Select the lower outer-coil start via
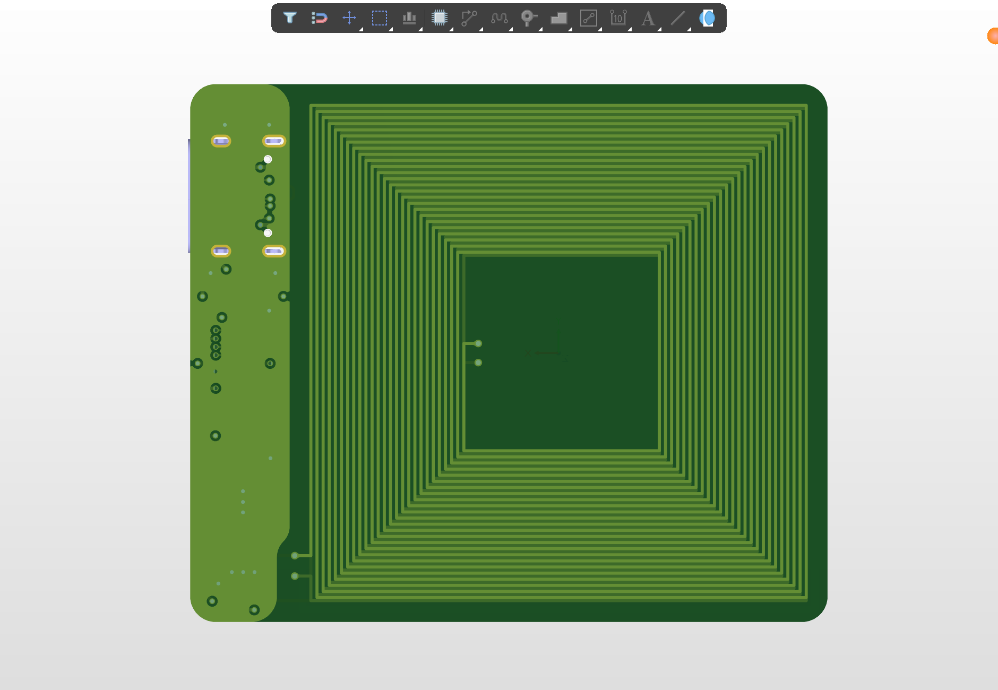 [x=295, y=576]
